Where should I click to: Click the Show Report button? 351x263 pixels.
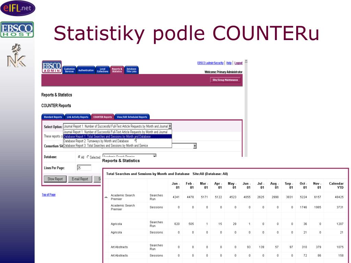pyautogui.click(x=55, y=179)
